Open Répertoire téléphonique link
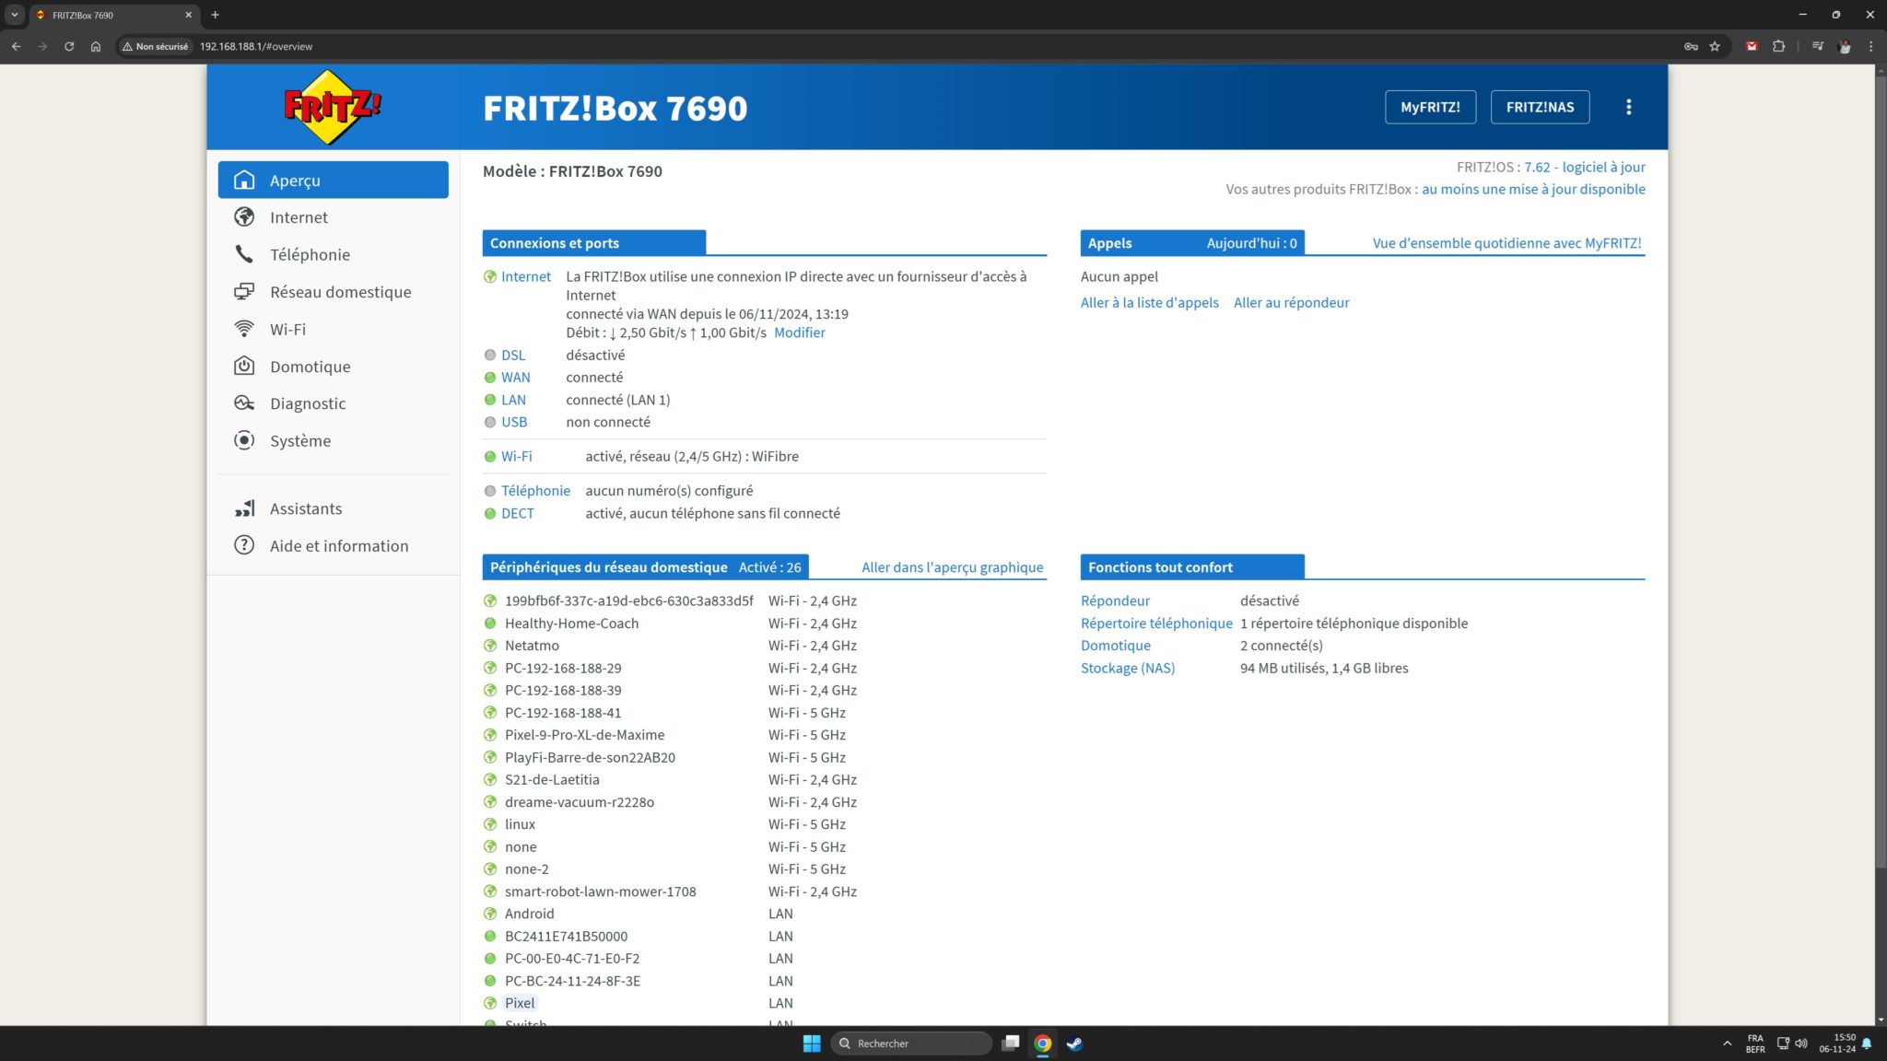This screenshot has height=1061, width=1887. (x=1156, y=624)
